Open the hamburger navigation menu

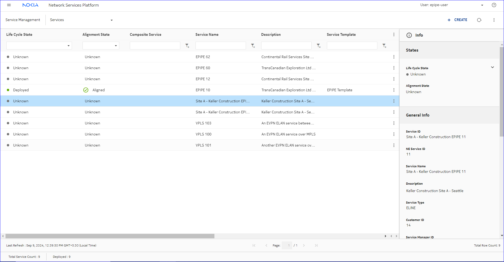pos(9,5)
